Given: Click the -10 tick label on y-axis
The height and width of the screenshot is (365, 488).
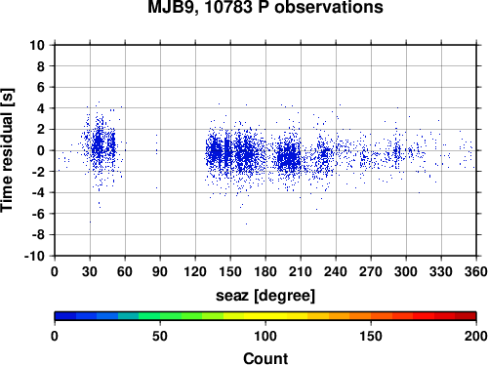Looking at the screenshot, I should pos(34,256).
